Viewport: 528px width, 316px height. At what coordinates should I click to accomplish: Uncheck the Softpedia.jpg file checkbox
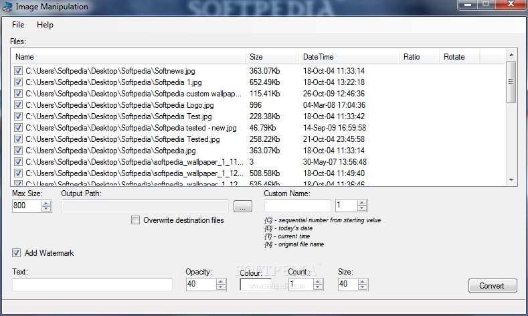[18, 151]
